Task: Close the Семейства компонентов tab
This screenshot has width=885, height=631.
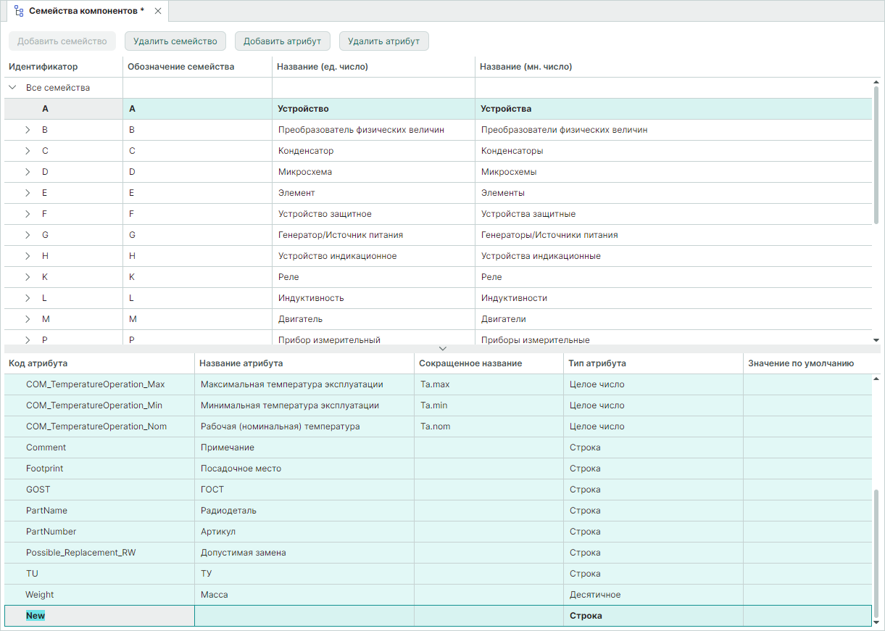Action: (x=158, y=11)
